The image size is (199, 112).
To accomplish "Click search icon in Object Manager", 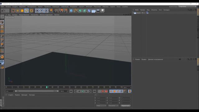I will 189,10.
